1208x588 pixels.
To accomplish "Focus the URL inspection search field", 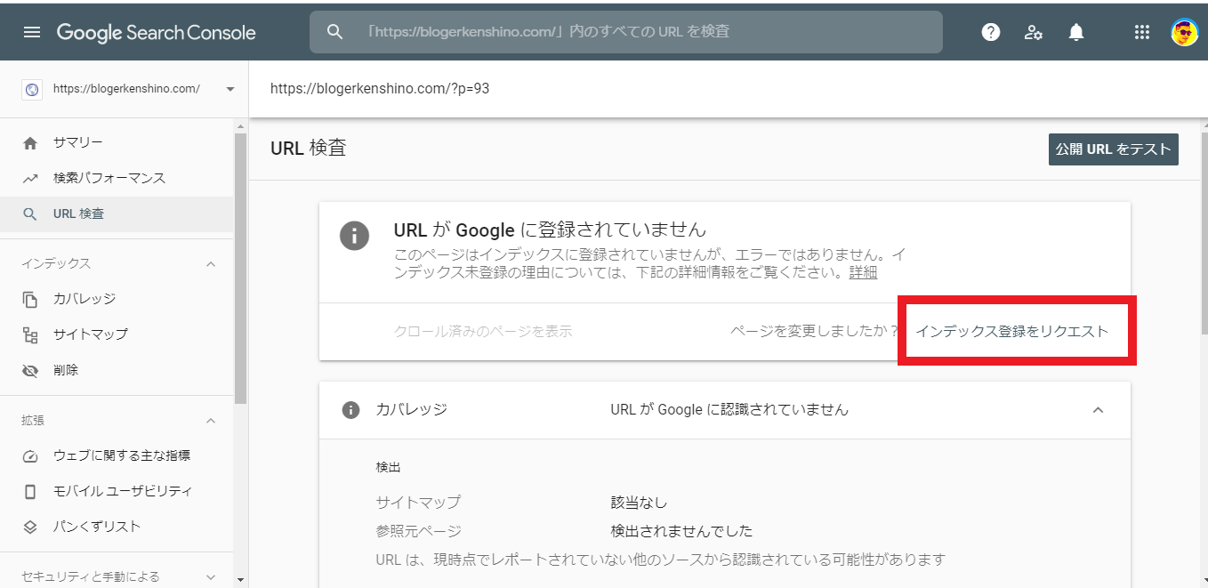I will [x=626, y=32].
